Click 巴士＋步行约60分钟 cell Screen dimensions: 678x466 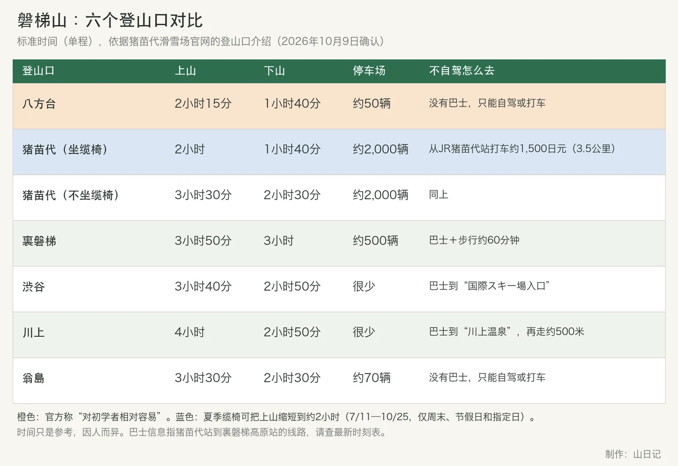click(x=474, y=240)
